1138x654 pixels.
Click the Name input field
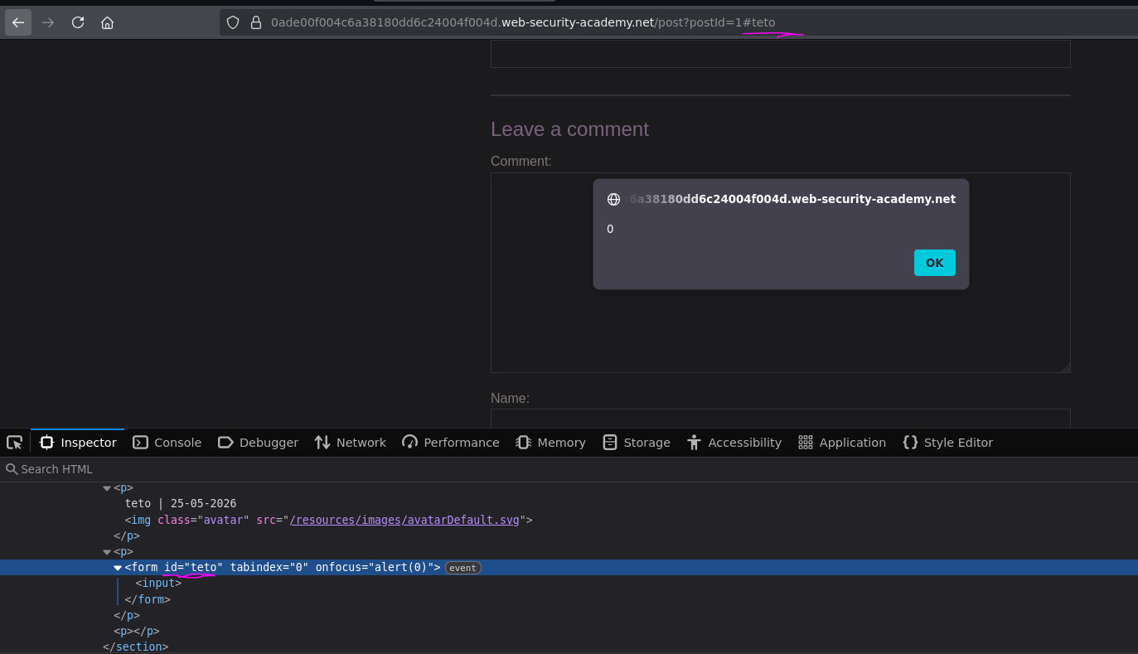(781, 419)
